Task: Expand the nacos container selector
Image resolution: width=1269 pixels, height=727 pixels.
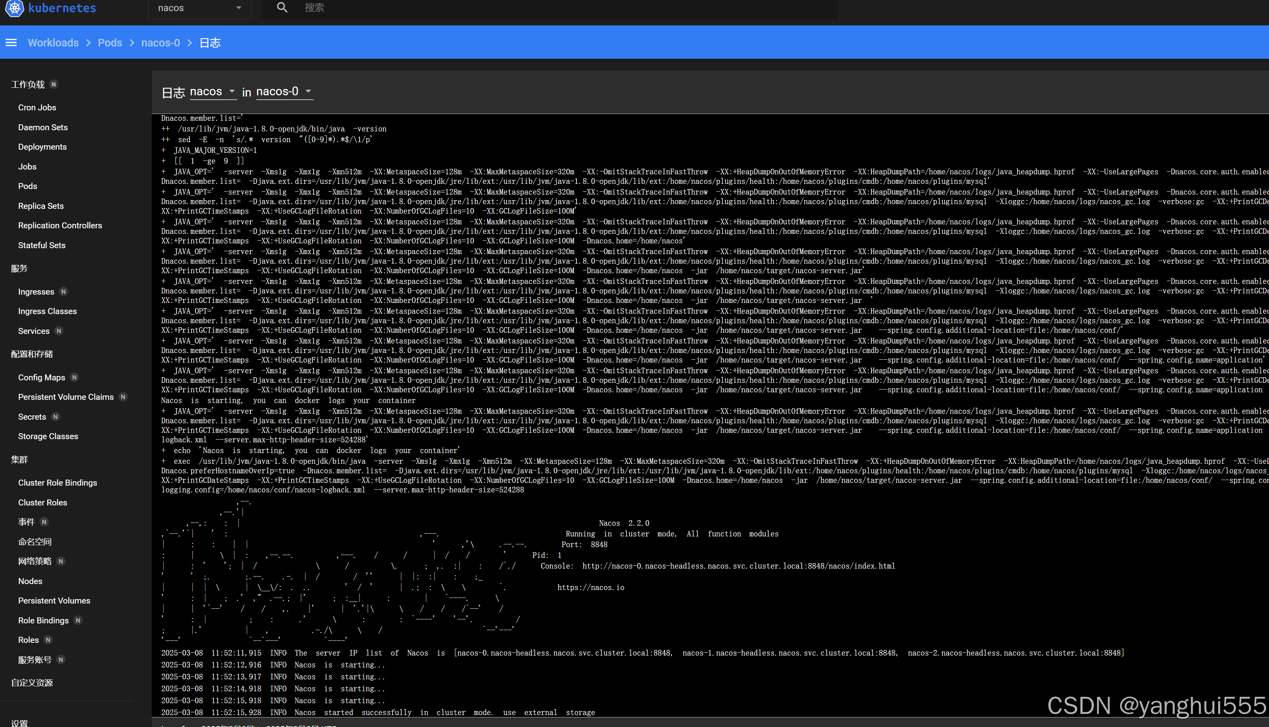Action: (213, 91)
